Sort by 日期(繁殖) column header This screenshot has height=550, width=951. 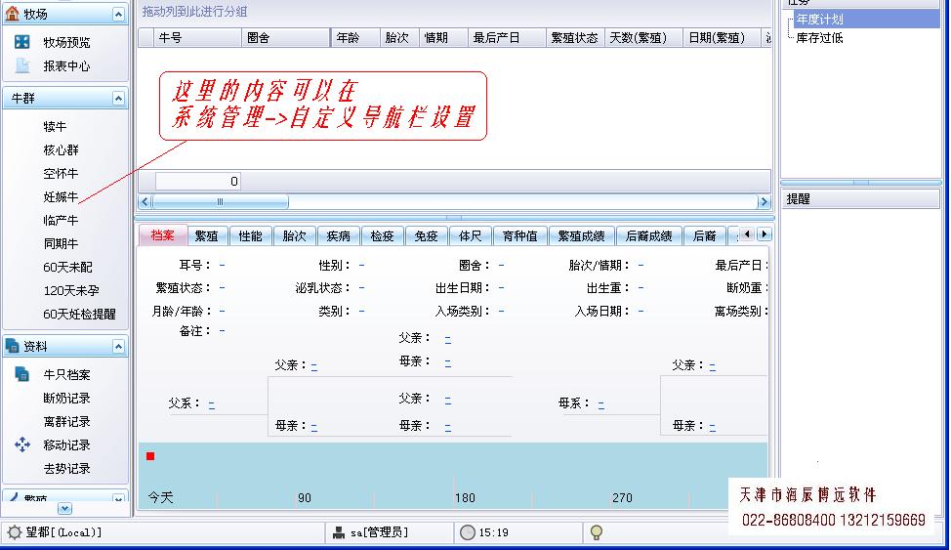tap(722, 38)
